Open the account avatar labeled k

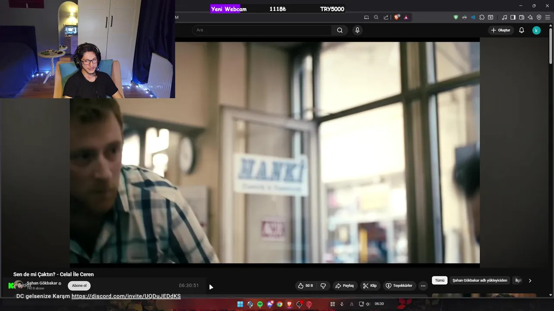[536, 30]
